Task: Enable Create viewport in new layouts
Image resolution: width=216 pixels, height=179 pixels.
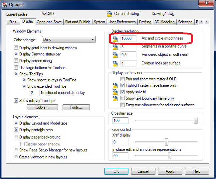Action: point(16,157)
